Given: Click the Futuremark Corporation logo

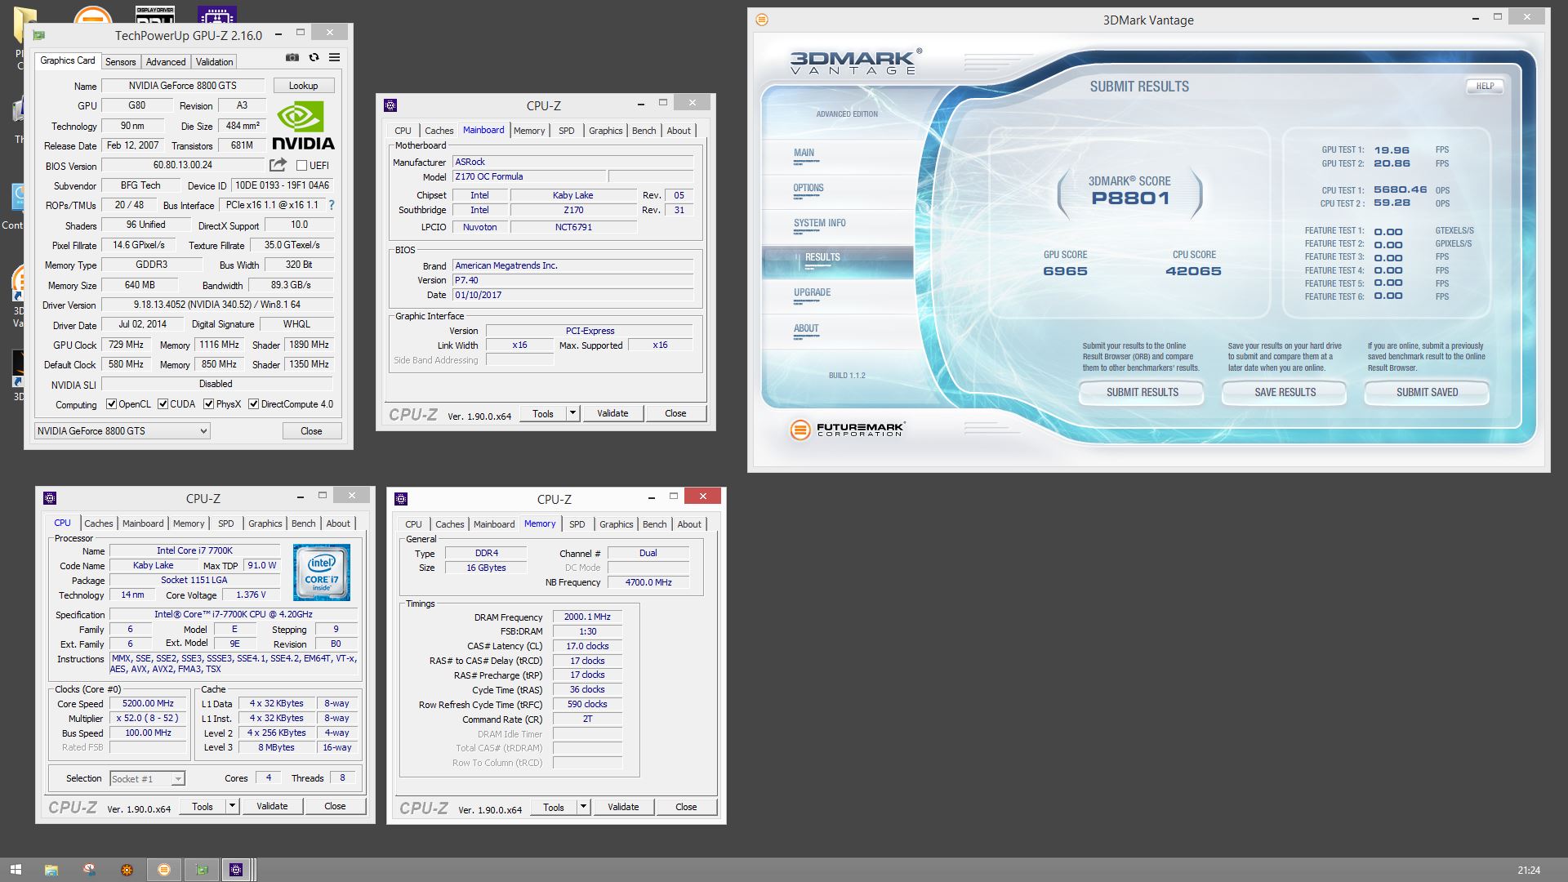Looking at the screenshot, I should [x=848, y=429].
